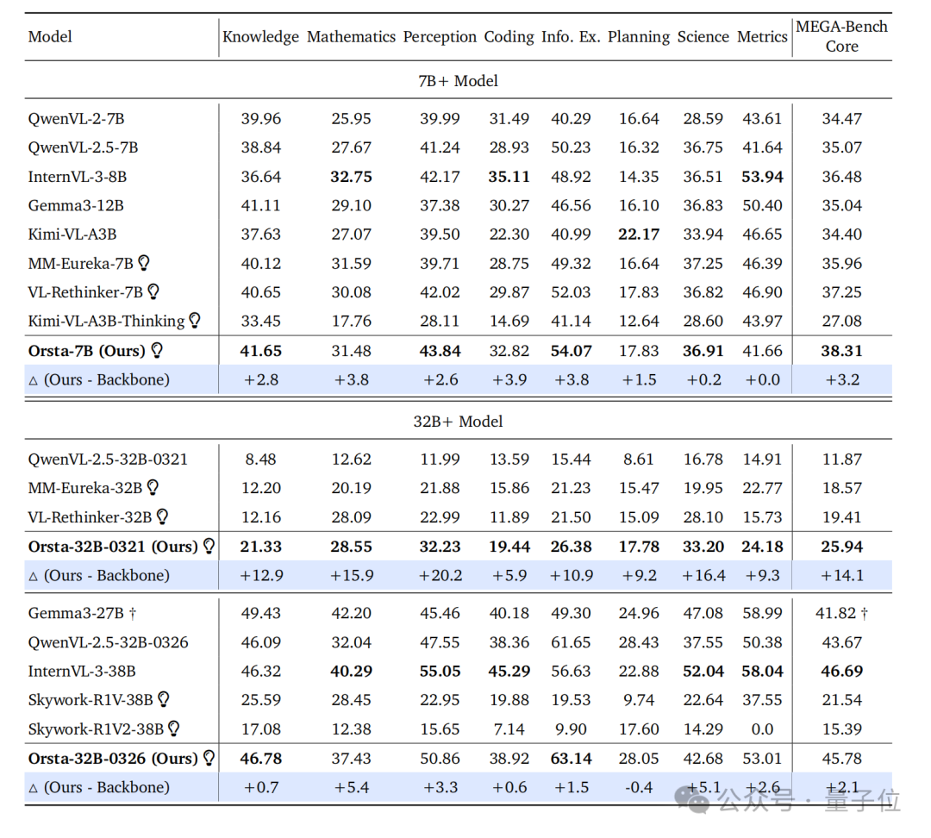The width and height of the screenshot is (931, 838).
Task: Click Orsta-32B-0321's 25.94 Core score
Action: 841,547
